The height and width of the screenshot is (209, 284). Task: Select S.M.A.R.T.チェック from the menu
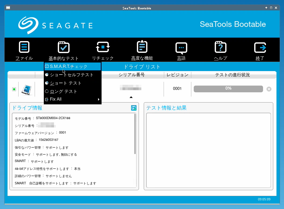tap(73, 66)
